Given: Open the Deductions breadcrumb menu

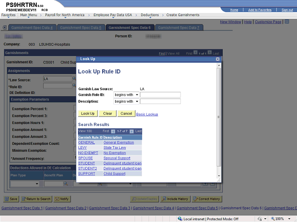Looking at the screenshot, I should [x=149, y=15].
